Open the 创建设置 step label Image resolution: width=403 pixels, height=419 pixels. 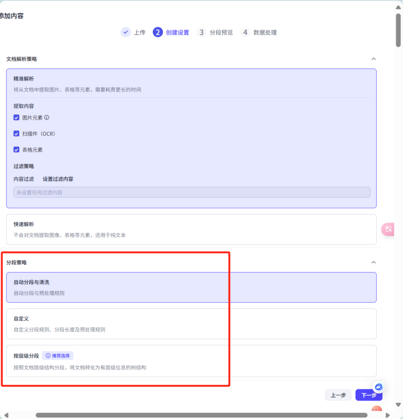tap(177, 32)
